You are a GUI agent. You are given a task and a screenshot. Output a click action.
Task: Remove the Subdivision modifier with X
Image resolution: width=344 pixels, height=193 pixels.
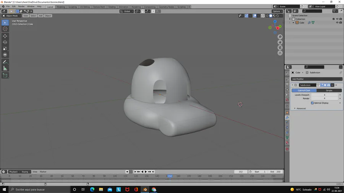(x=336, y=85)
